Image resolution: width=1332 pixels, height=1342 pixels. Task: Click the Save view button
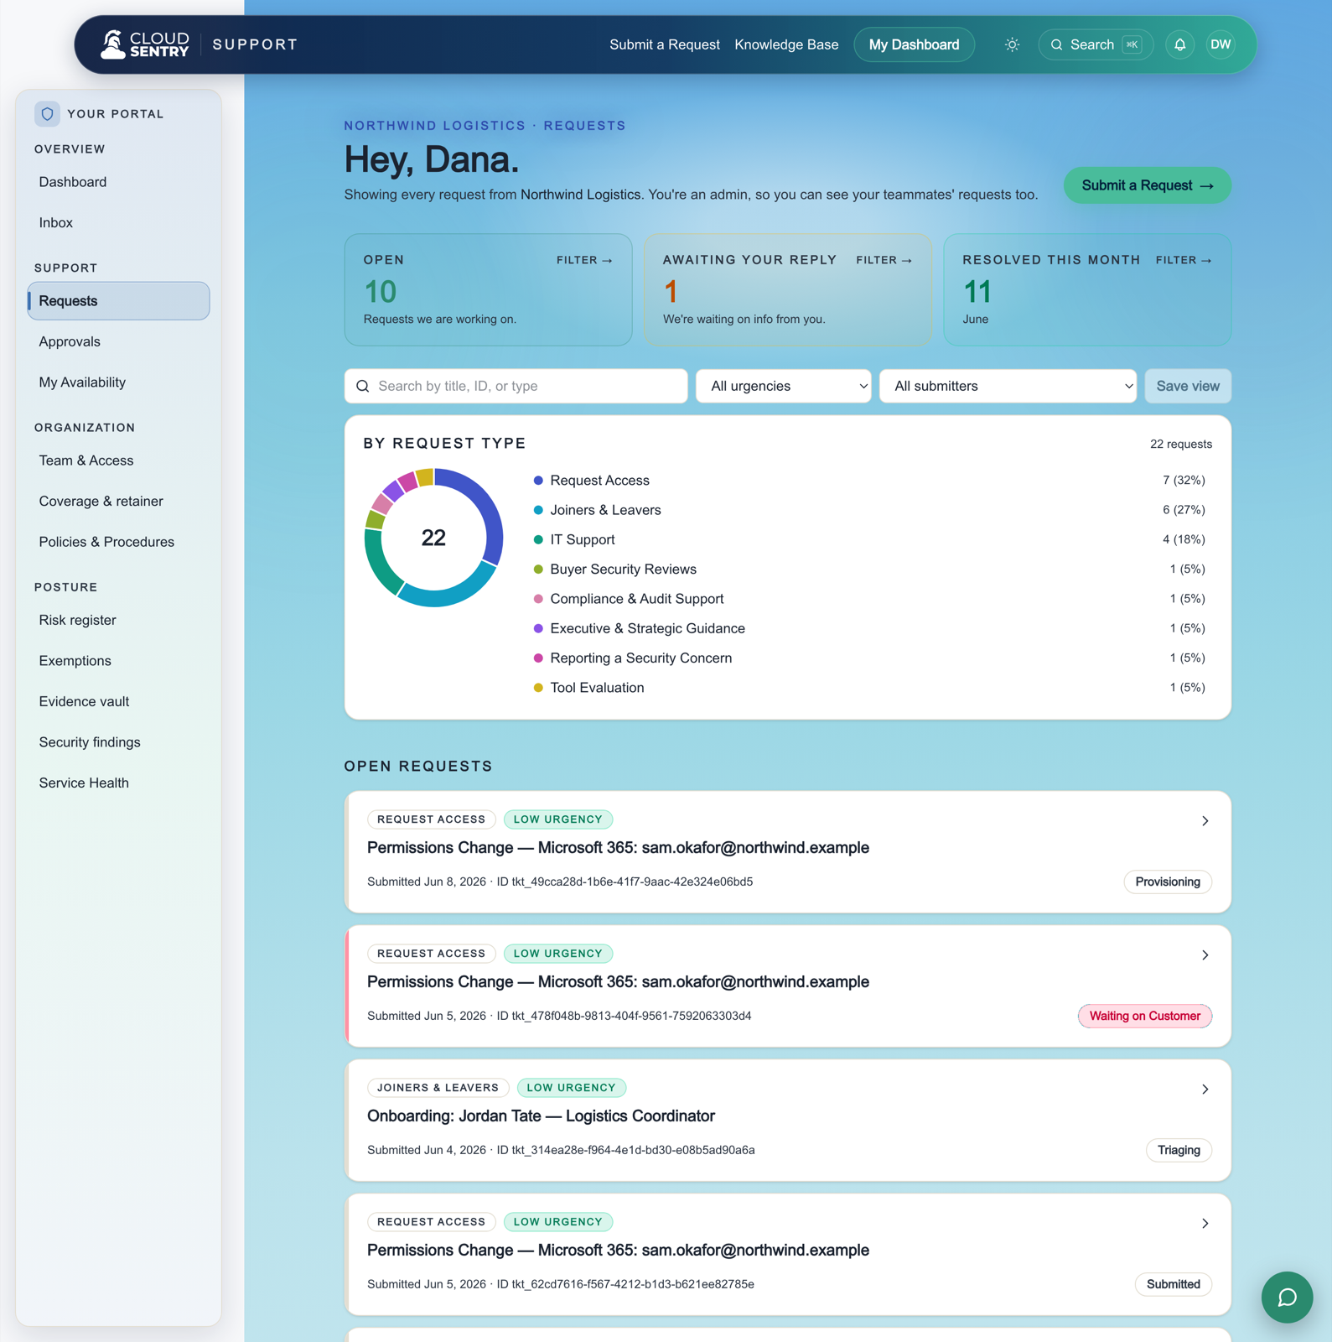1187,386
